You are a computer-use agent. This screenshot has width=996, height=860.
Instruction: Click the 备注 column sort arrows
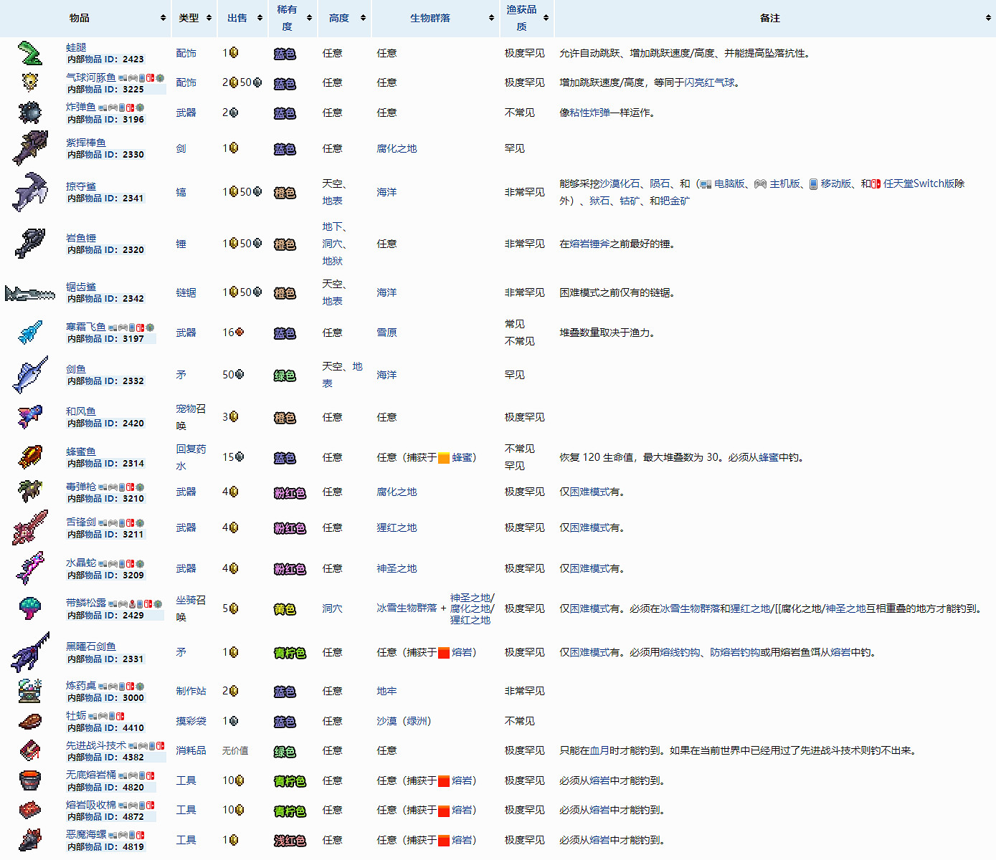988,18
